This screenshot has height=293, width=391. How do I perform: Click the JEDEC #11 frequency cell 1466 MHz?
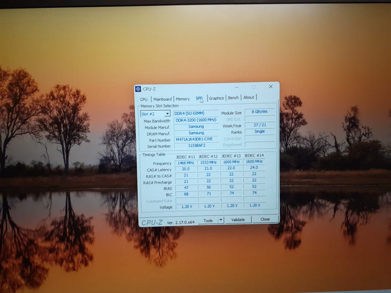point(185,163)
